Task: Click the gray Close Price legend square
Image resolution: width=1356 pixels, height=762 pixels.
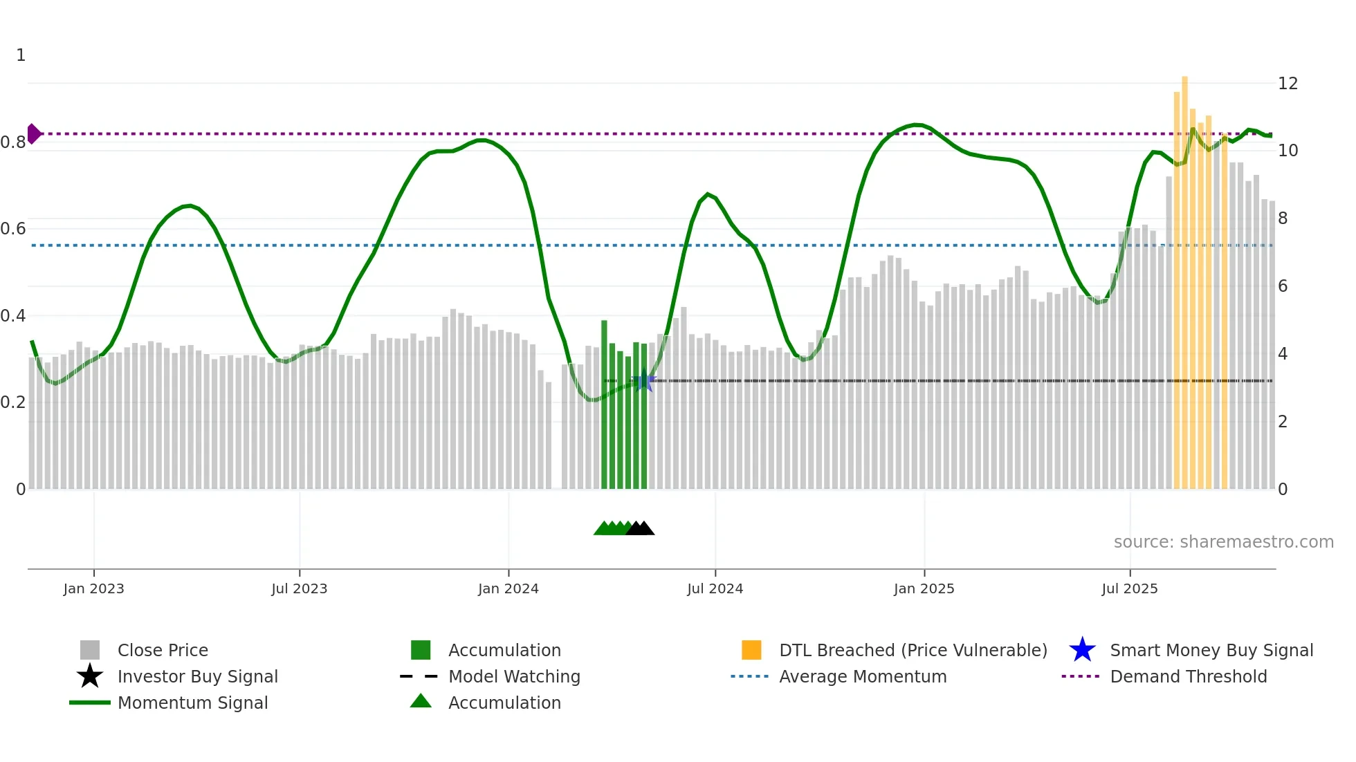Action: point(90,650)
